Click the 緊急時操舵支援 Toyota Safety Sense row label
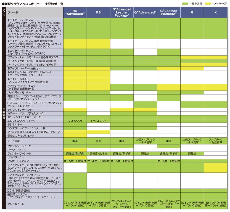The image size is (230, 212). point(35,44)
